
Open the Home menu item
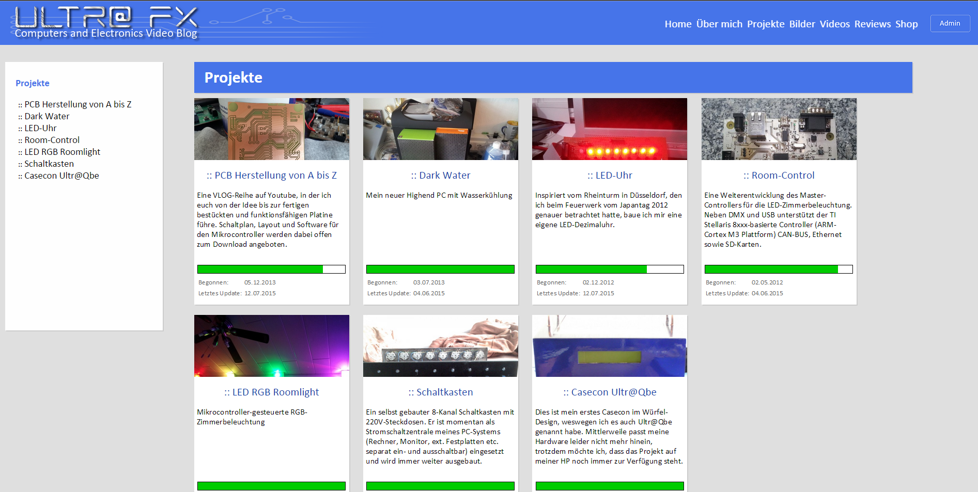click(x=678, y=24)
